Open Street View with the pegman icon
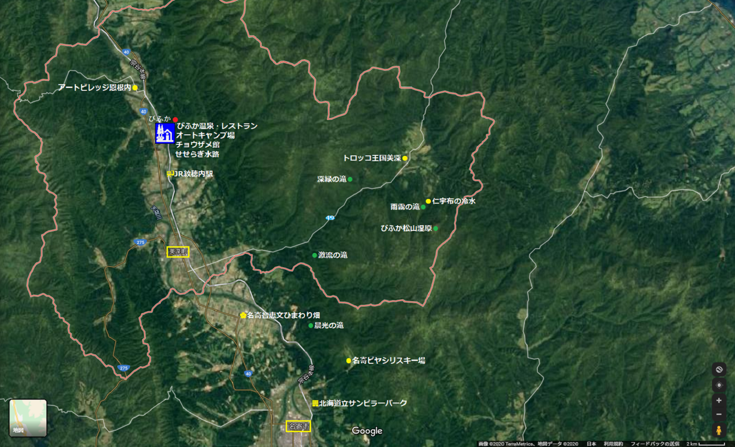 pyautogui.click(x=718, y=430)
